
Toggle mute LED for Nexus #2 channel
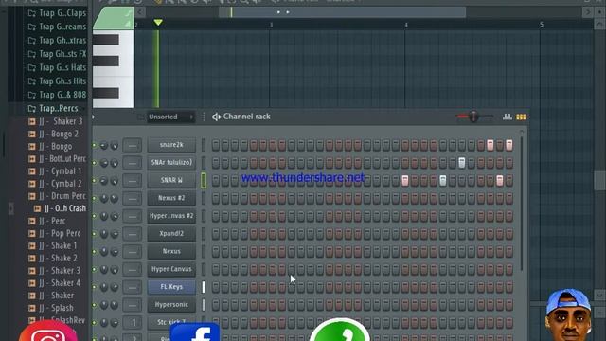click(x=94, y=198)
